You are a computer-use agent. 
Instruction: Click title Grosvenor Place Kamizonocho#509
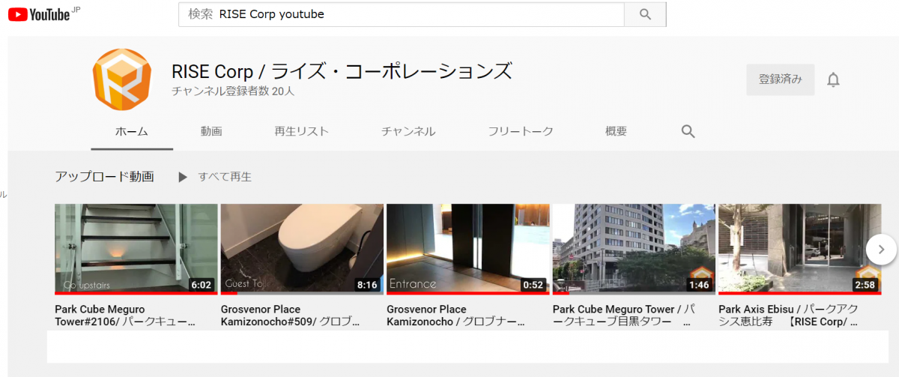291,316
